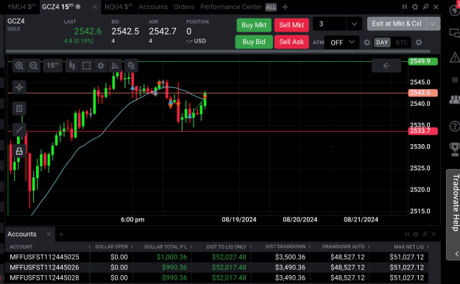Open the Performance Center tab

(x=231, y=7)
